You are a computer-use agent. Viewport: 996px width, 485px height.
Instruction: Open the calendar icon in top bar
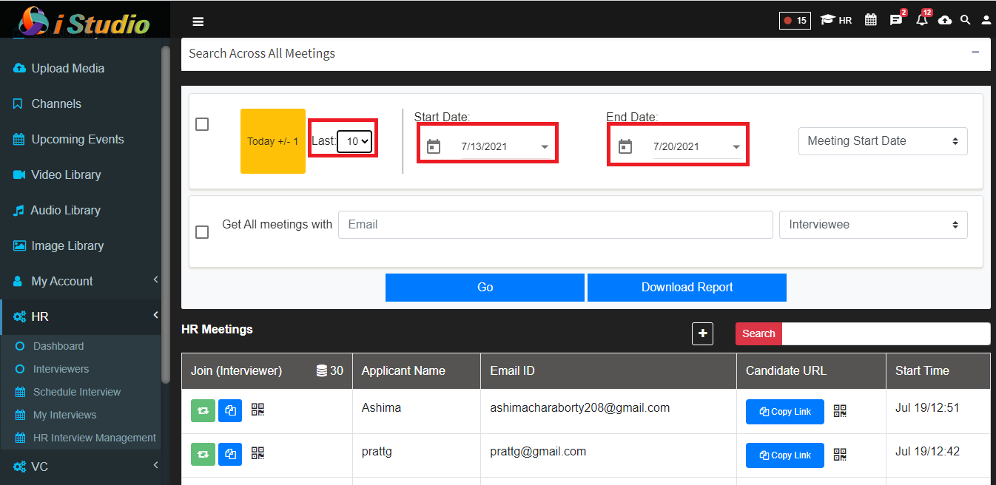[x=871, y=21]
